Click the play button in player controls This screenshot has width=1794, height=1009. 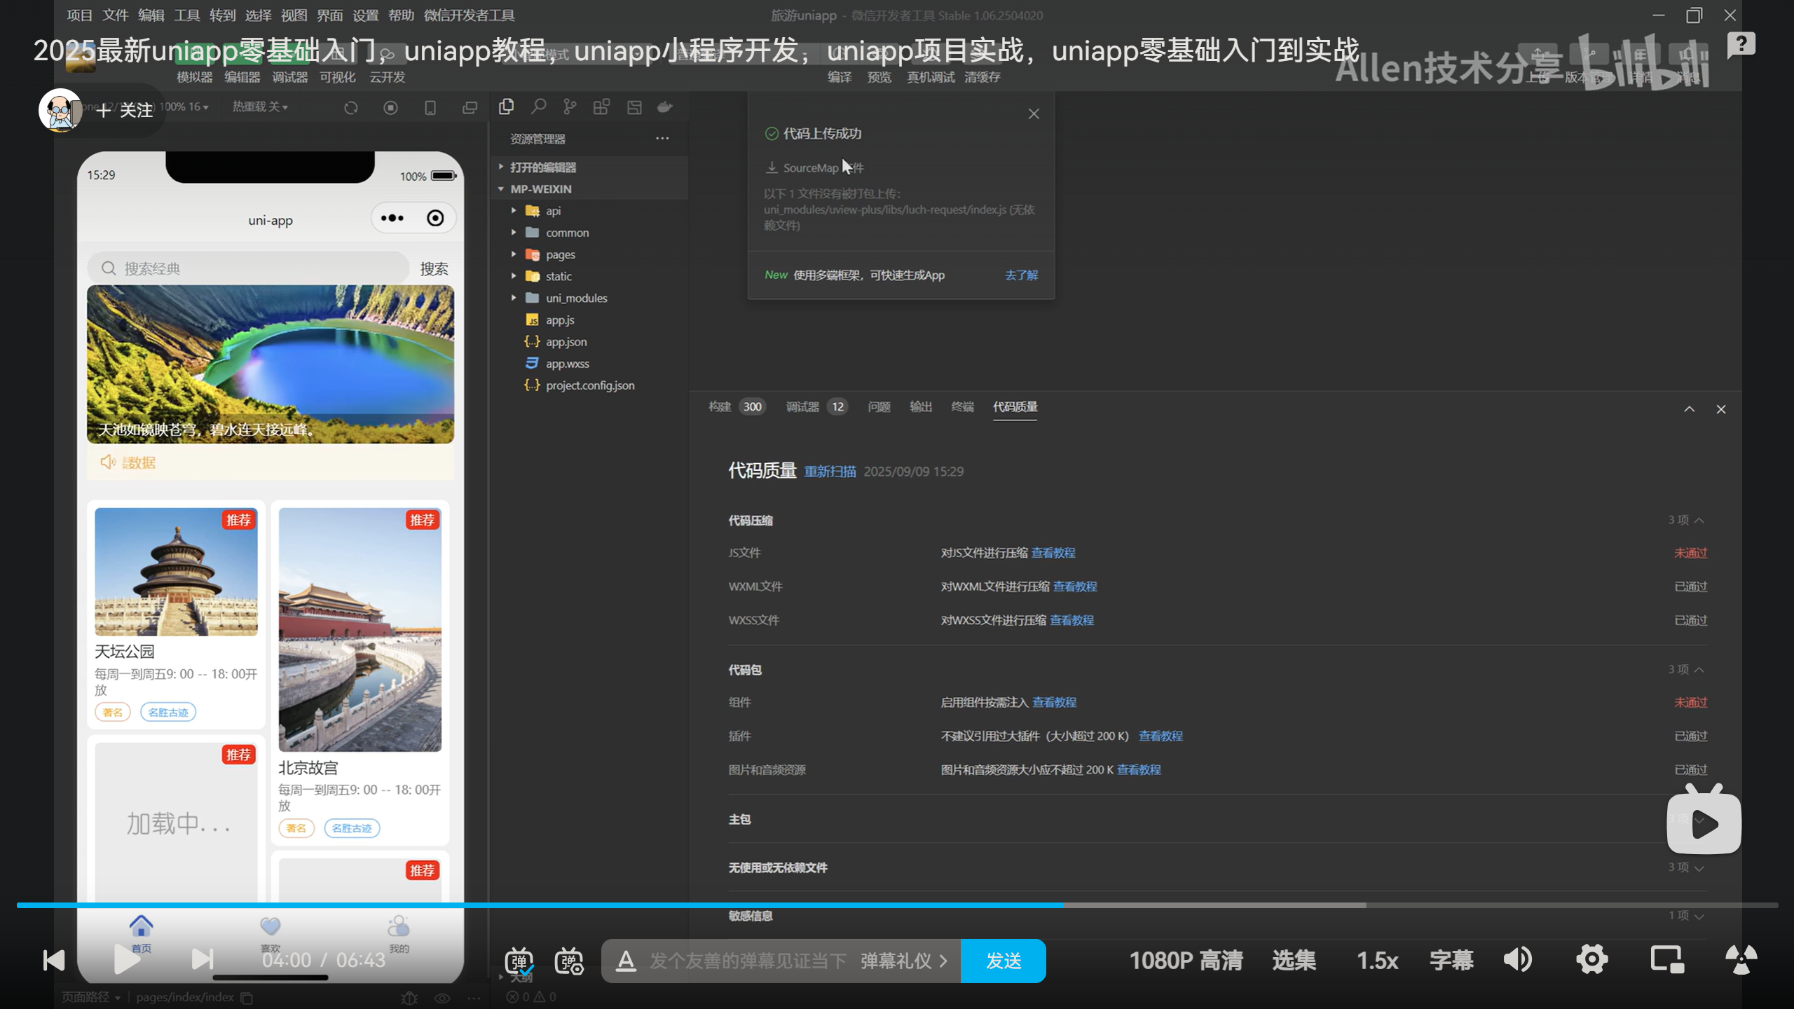(127, 959)
